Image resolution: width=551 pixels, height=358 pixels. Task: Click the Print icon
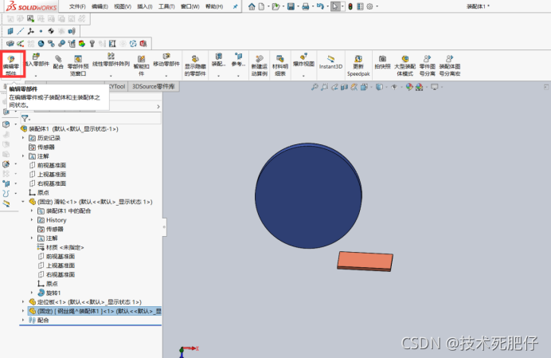[x=306, y=6]
